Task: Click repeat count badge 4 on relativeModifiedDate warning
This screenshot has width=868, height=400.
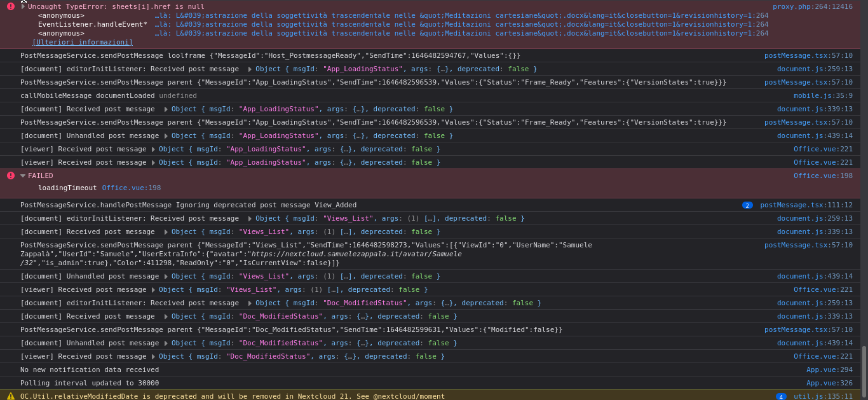Action: (781, 396)
